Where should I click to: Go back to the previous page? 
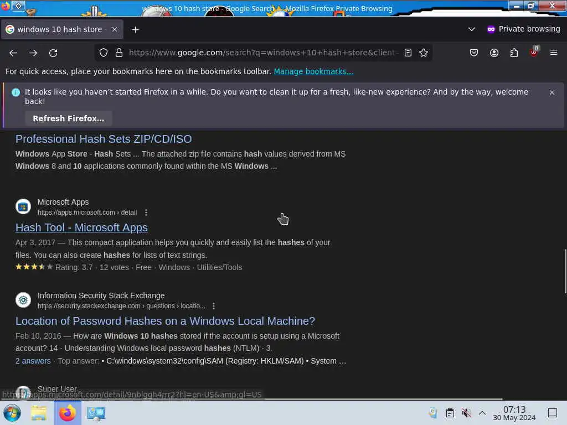[13, 53]
